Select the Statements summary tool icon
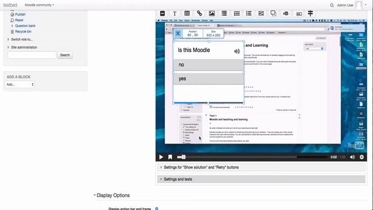Viewport: 373px width, 210px height. (x=224, y=13)
